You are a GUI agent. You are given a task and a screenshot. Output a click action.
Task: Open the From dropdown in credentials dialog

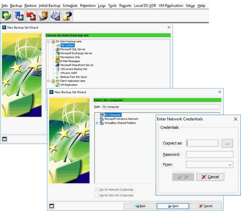click(x=230, y=165)
